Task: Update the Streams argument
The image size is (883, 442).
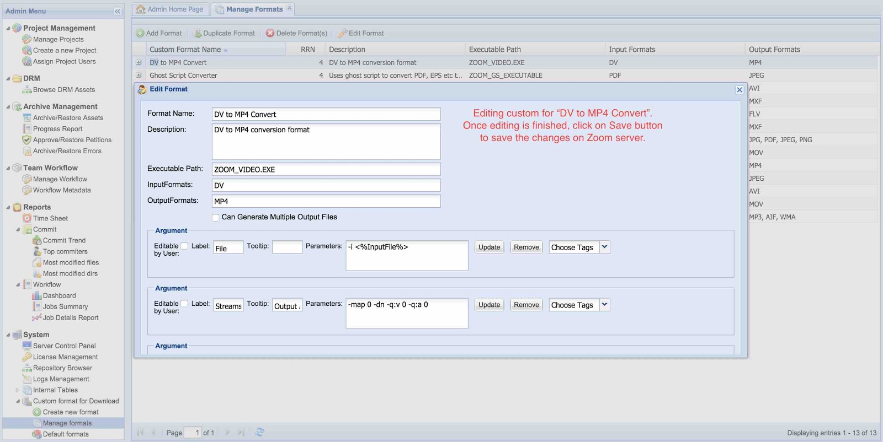Action: (x=489, y=304)
